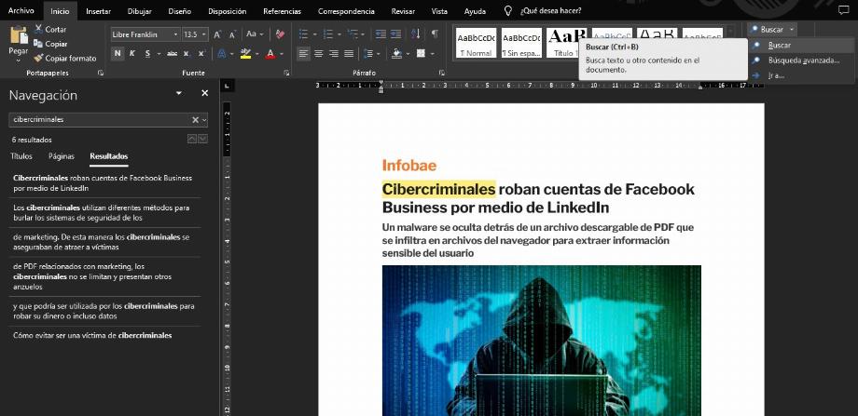Center the paragraph text
Image resolution: width=858 pixels, height=416 pixels.
coord(318,53)
